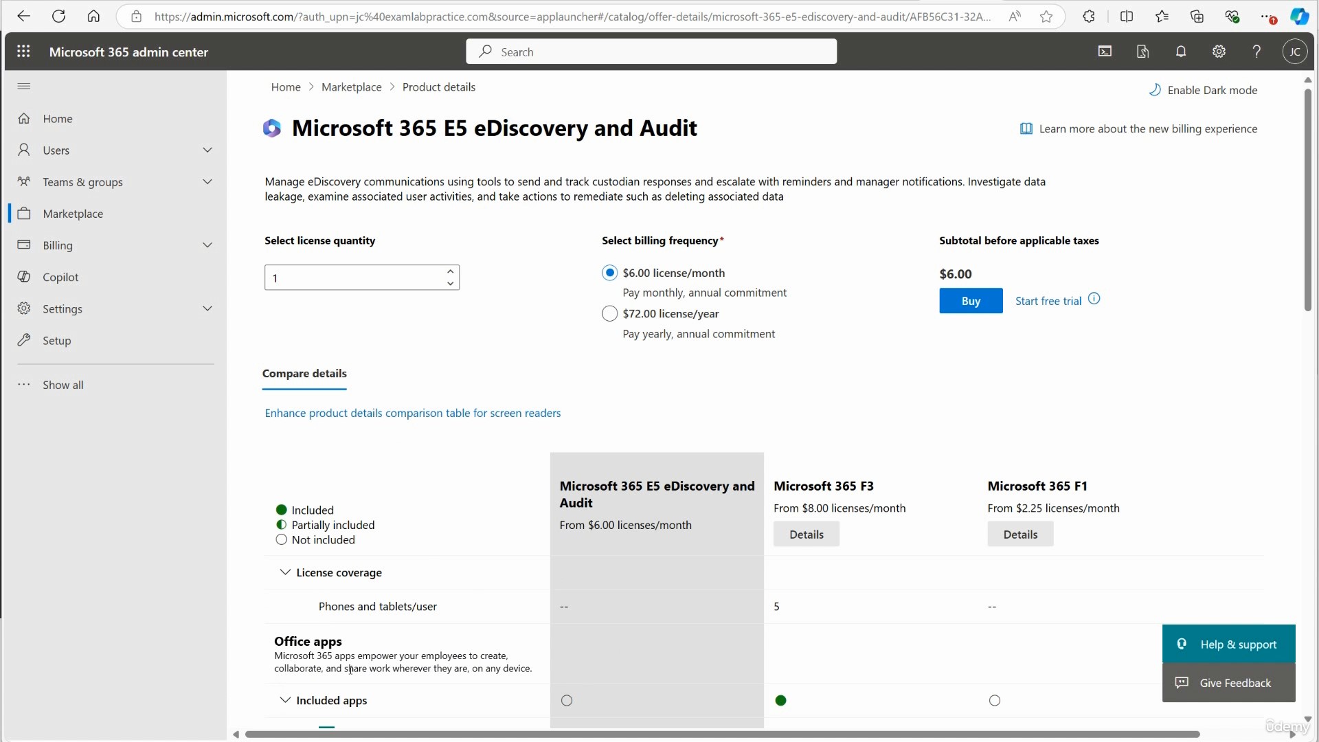Open the favorites list icon
This screenshot has width=1319, height=742.
[x=1162, y=16]
